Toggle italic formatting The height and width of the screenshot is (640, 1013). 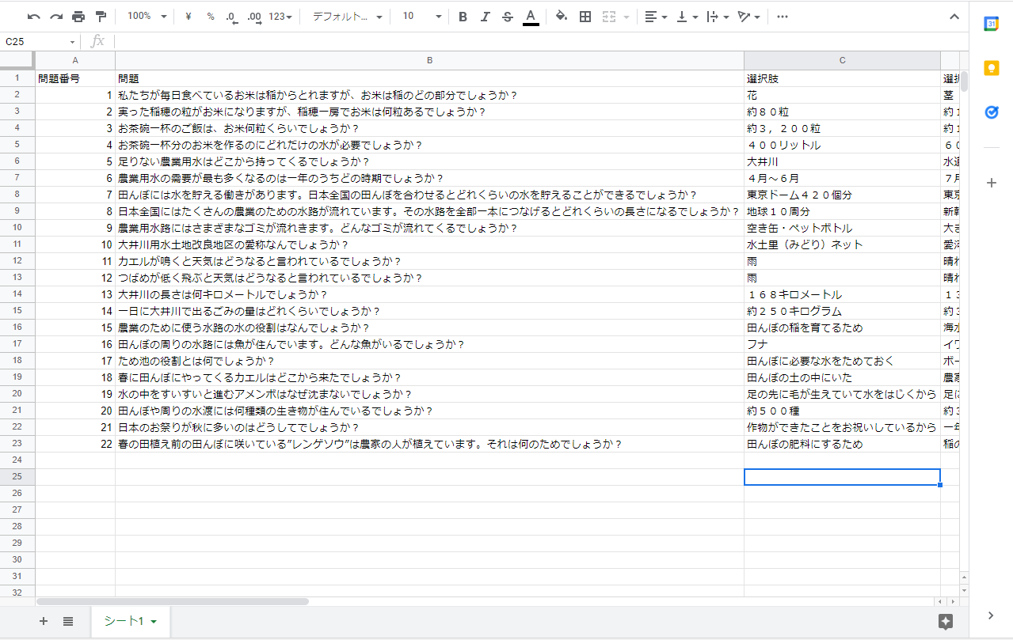coord(485,16)
